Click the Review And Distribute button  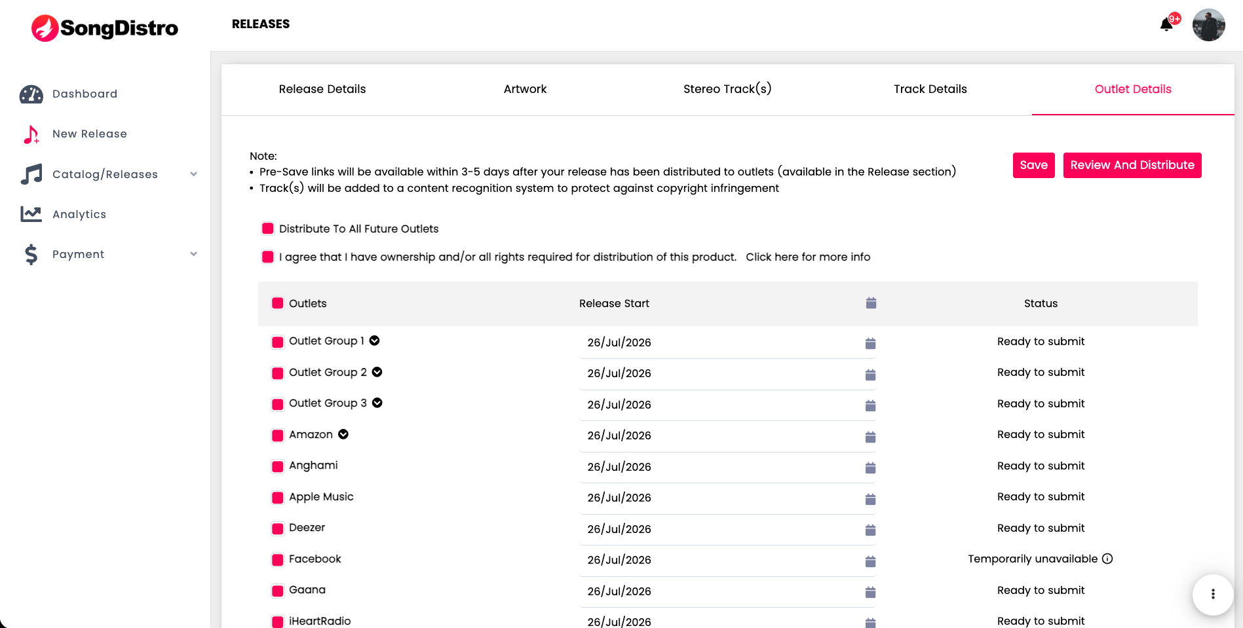1132,165
